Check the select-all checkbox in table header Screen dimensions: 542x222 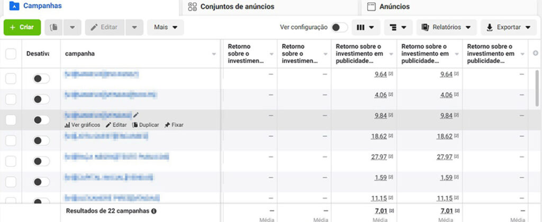11,54
